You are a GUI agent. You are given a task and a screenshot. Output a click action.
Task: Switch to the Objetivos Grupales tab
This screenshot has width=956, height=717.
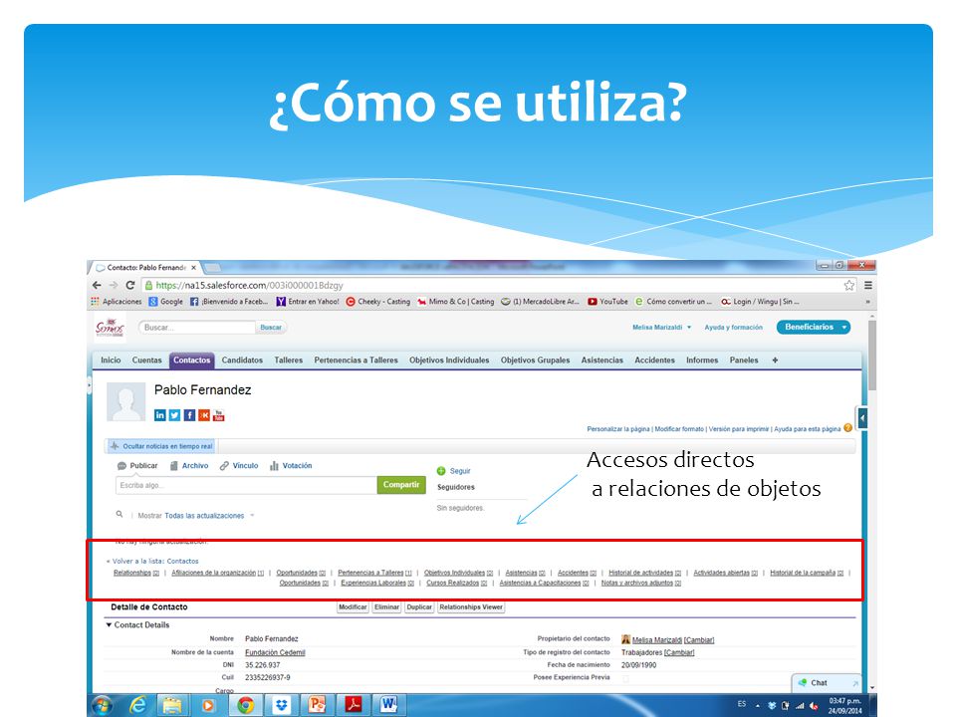(536, 360)
